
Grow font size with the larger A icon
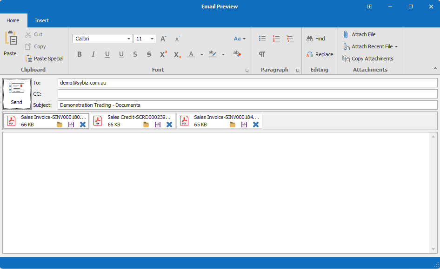(163, 39)
